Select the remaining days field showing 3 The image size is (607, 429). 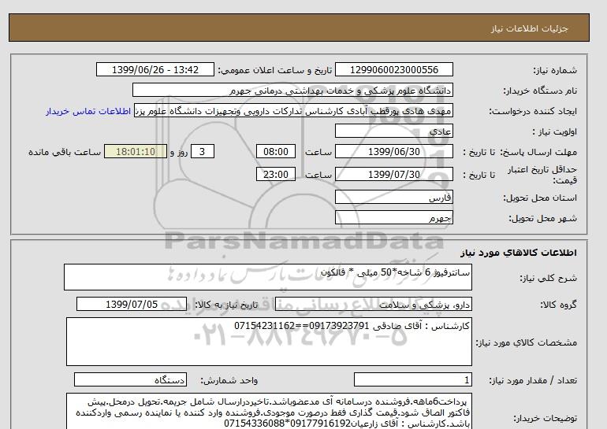202,151
